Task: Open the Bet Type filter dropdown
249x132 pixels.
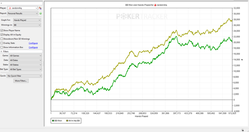Action: pos(25,69)
